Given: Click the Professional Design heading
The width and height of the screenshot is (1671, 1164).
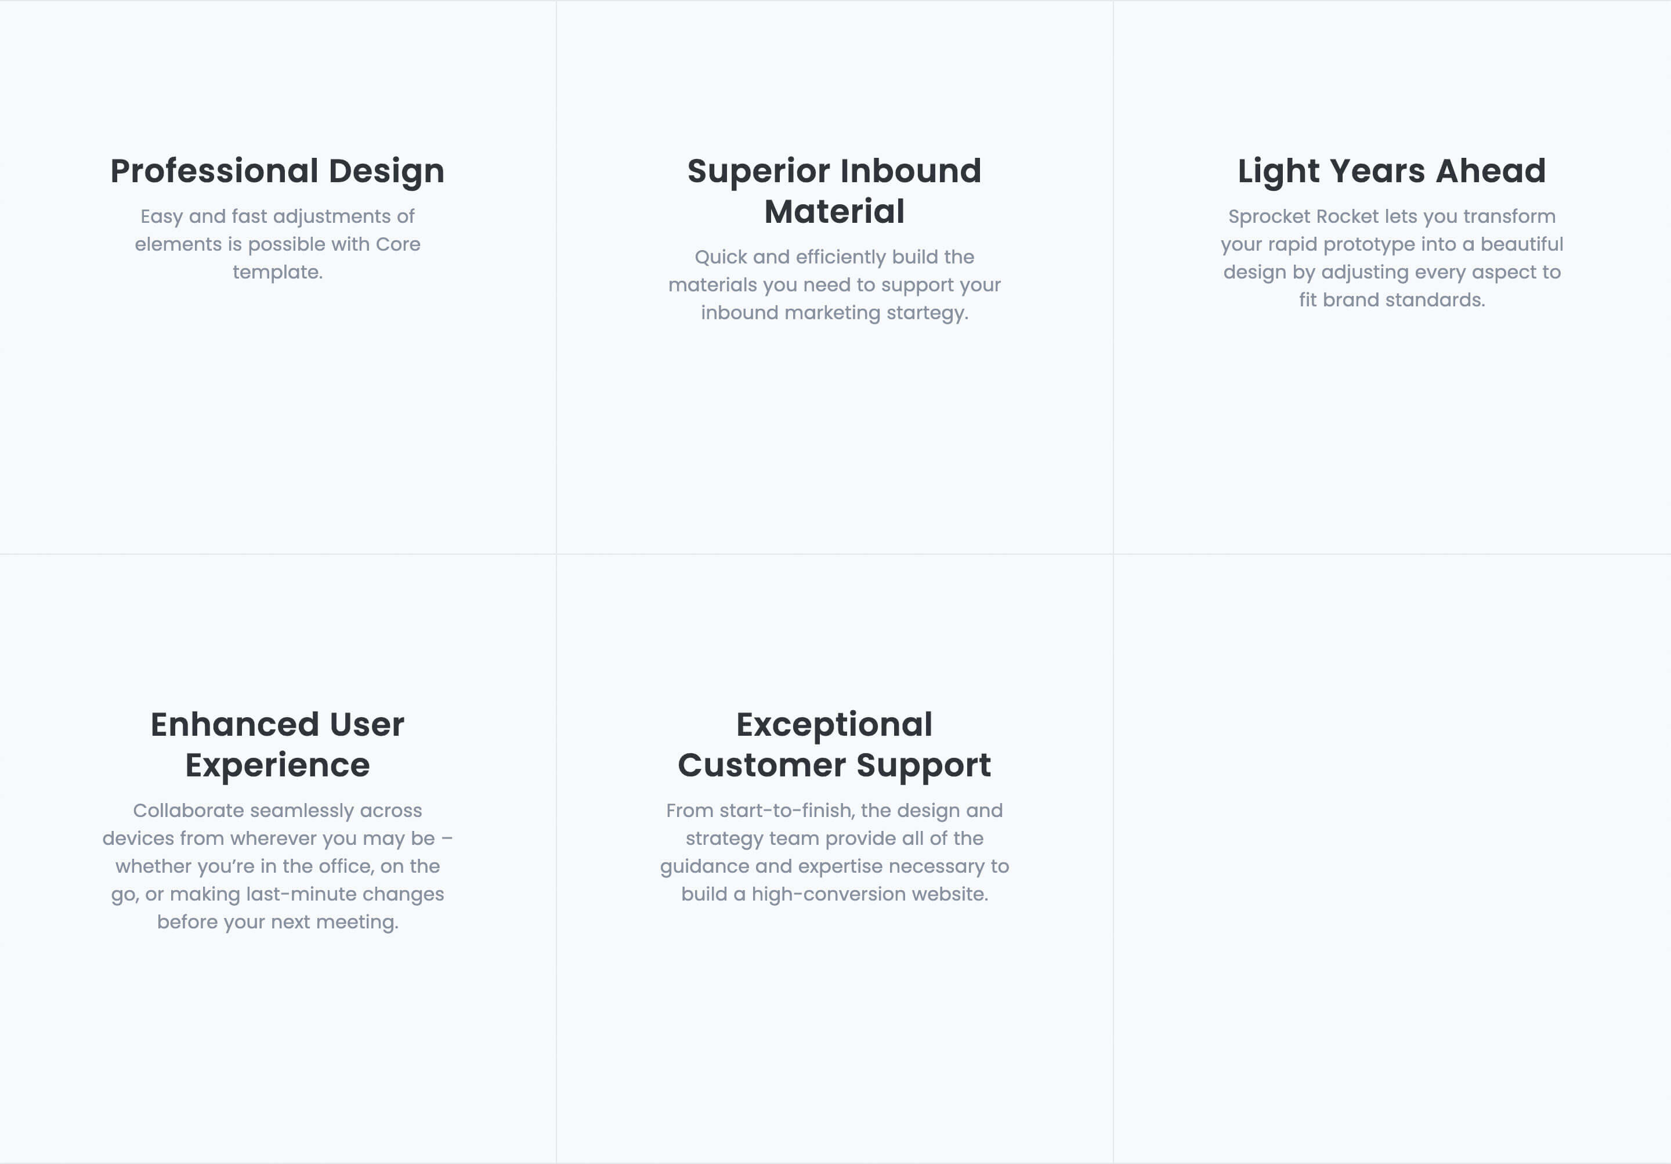Looking at the screenshot, I should [x=277, y=171].
